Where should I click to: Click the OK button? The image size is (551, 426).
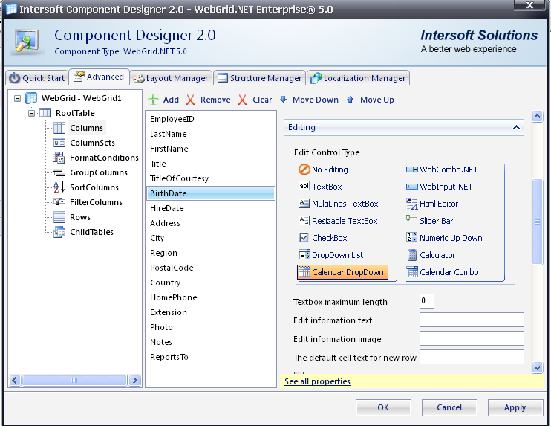pos(383,407)
